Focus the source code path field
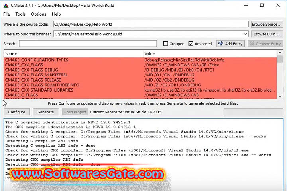Image resolution: width=287 pixels, height=191 pixels. click(x=151, y=24)
